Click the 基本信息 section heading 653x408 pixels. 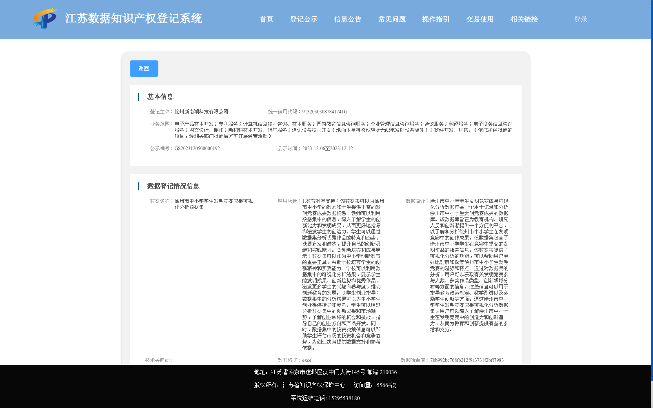click(160, 97)
